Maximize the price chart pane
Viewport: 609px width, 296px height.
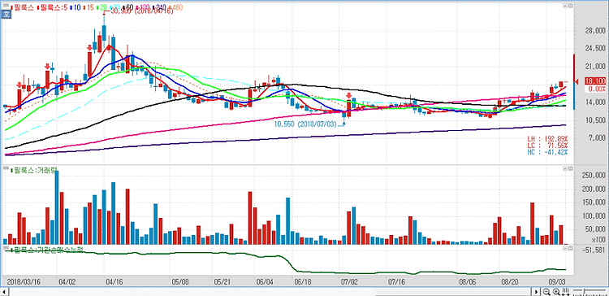pyautogui.click(x=570, y=7)
